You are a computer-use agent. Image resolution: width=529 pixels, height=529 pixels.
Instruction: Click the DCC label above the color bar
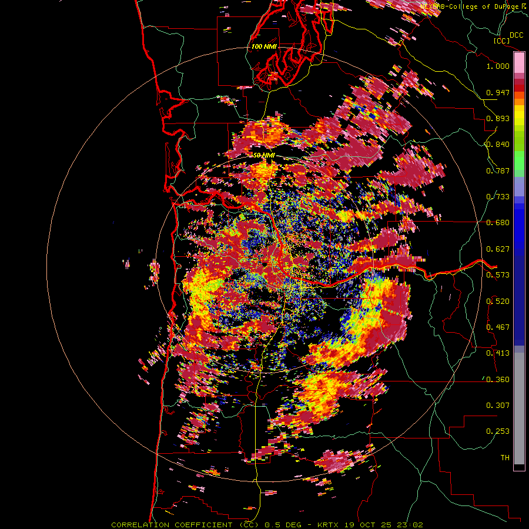pyautogui.click(x=516, y=35)
